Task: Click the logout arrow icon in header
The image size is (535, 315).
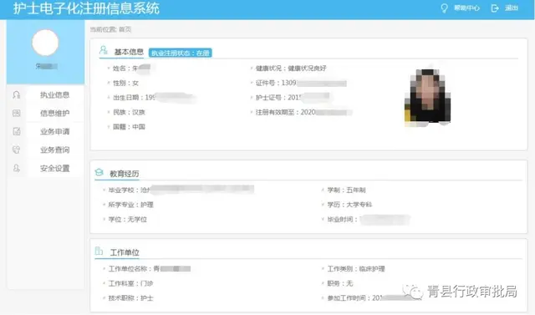Action: click(495, 8)
